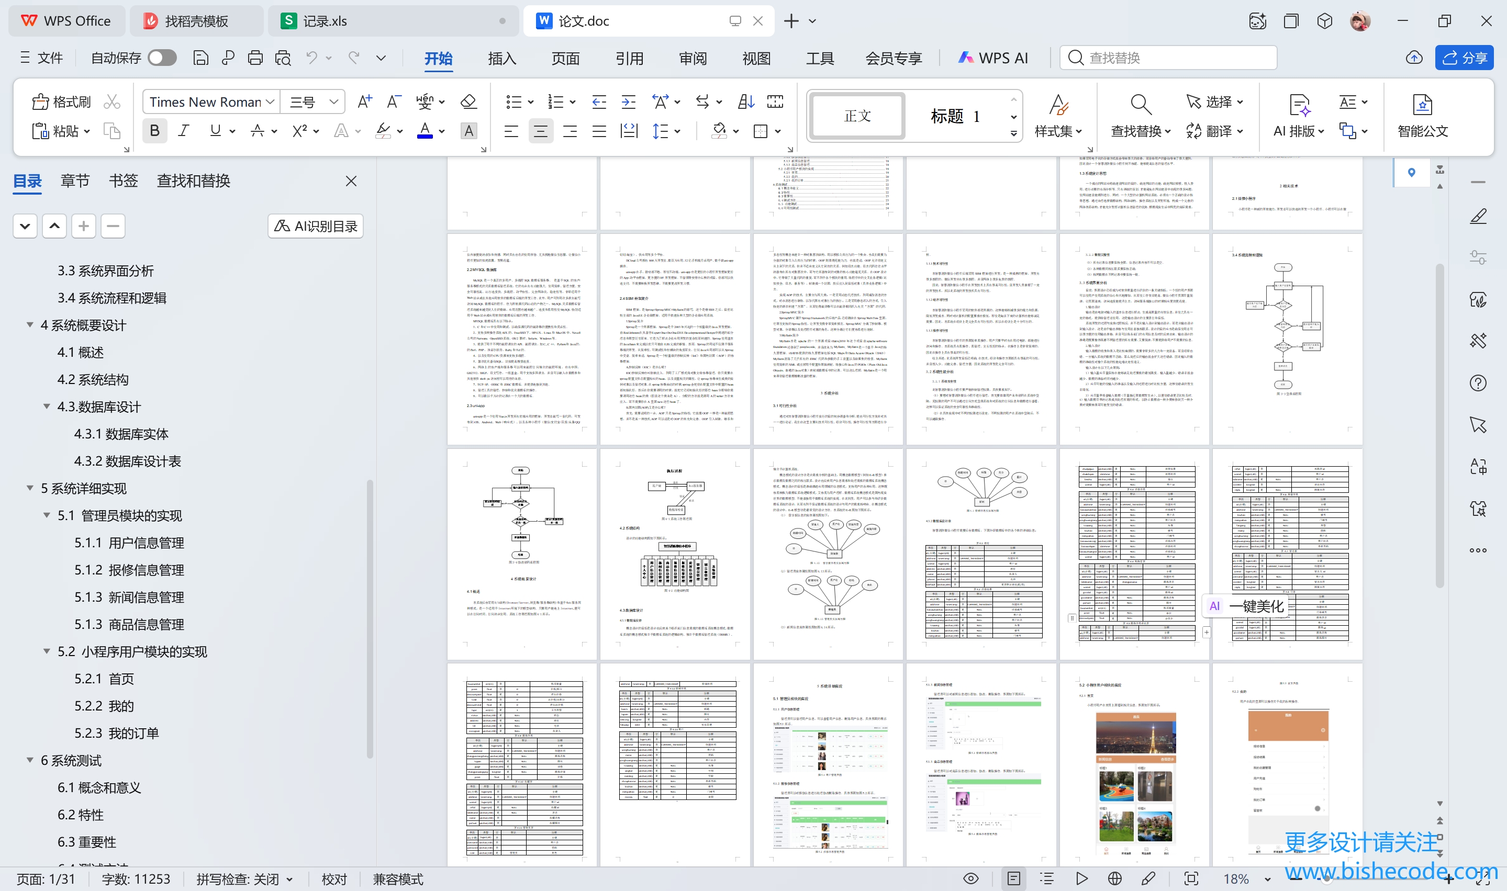Click the font color red swatch

tap(425, 130)
